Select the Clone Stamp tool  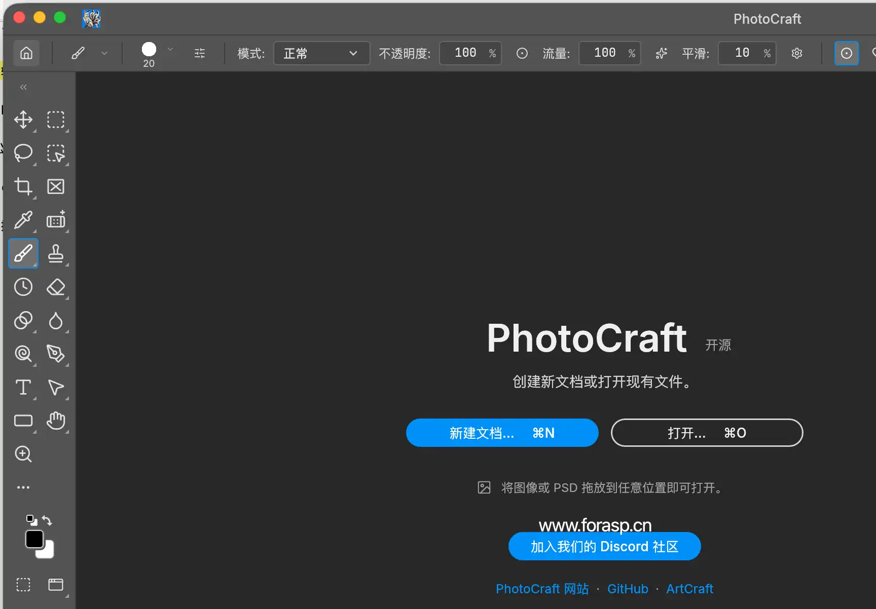coord(56,253)
